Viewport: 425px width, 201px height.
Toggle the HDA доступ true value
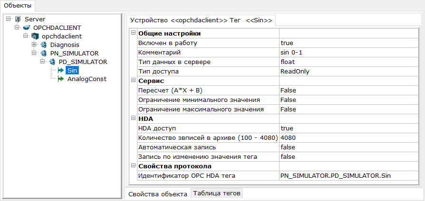(x=348, y=128)
